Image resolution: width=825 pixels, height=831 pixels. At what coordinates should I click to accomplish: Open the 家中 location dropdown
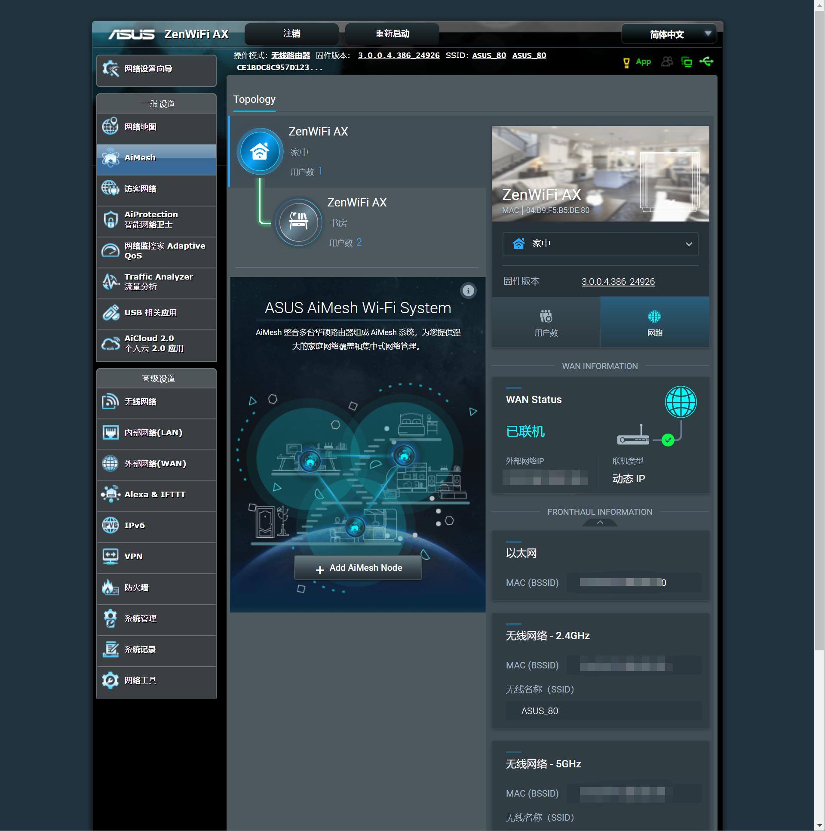[x=600, y=244]
